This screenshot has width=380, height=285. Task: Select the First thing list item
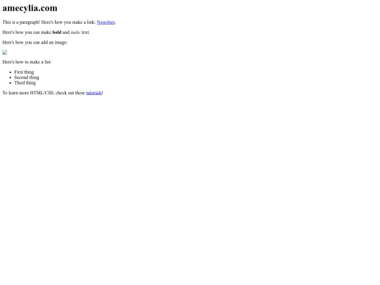[x=24, y=72]
